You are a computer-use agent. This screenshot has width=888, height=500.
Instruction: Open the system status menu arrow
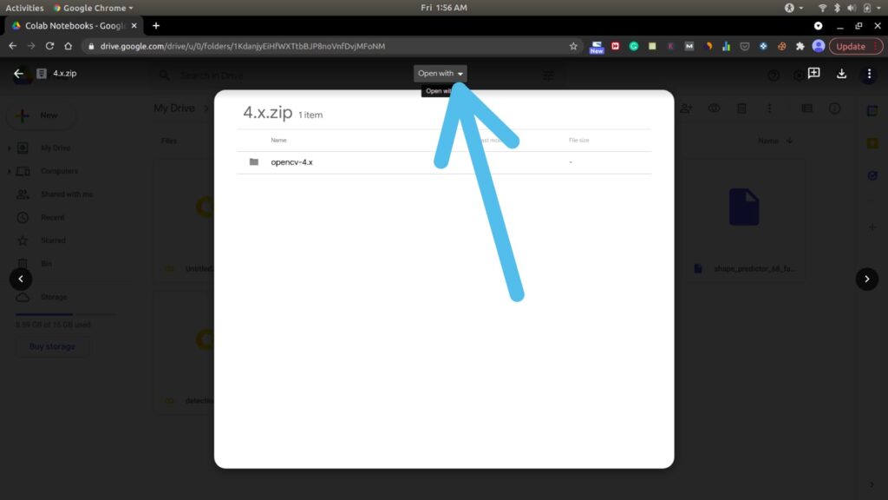click(x=878, y=8)
